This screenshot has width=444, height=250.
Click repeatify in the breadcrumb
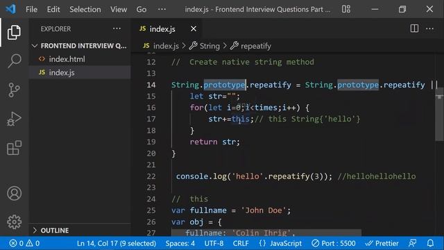tap(256, 46)
